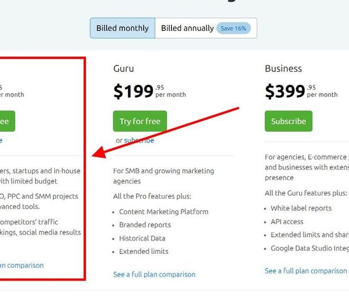Click the Content Marketing Platform feature

163,211
